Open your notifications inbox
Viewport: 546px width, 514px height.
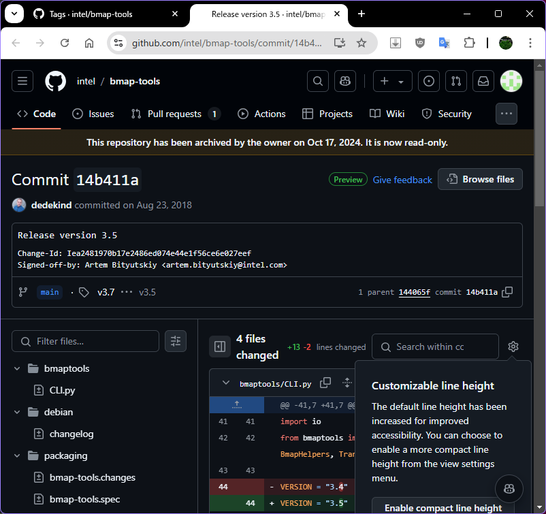pos(483,81)
